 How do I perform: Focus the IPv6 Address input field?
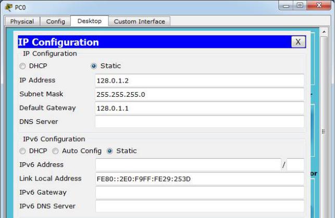(x=188, y=165)
